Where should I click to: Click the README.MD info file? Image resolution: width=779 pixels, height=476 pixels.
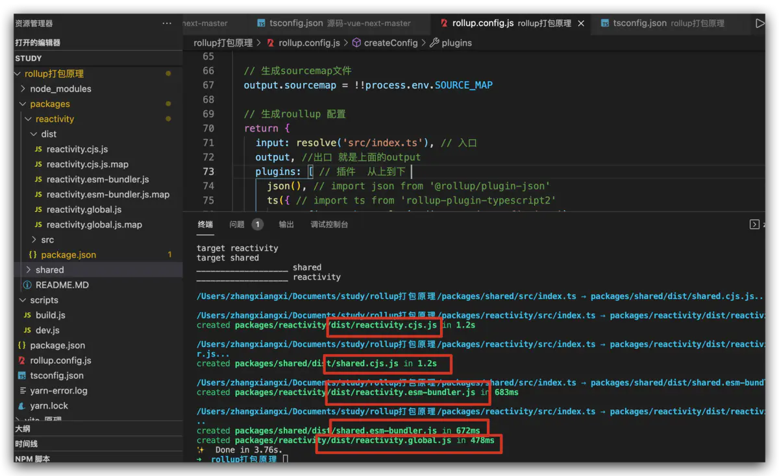point(62,285)
